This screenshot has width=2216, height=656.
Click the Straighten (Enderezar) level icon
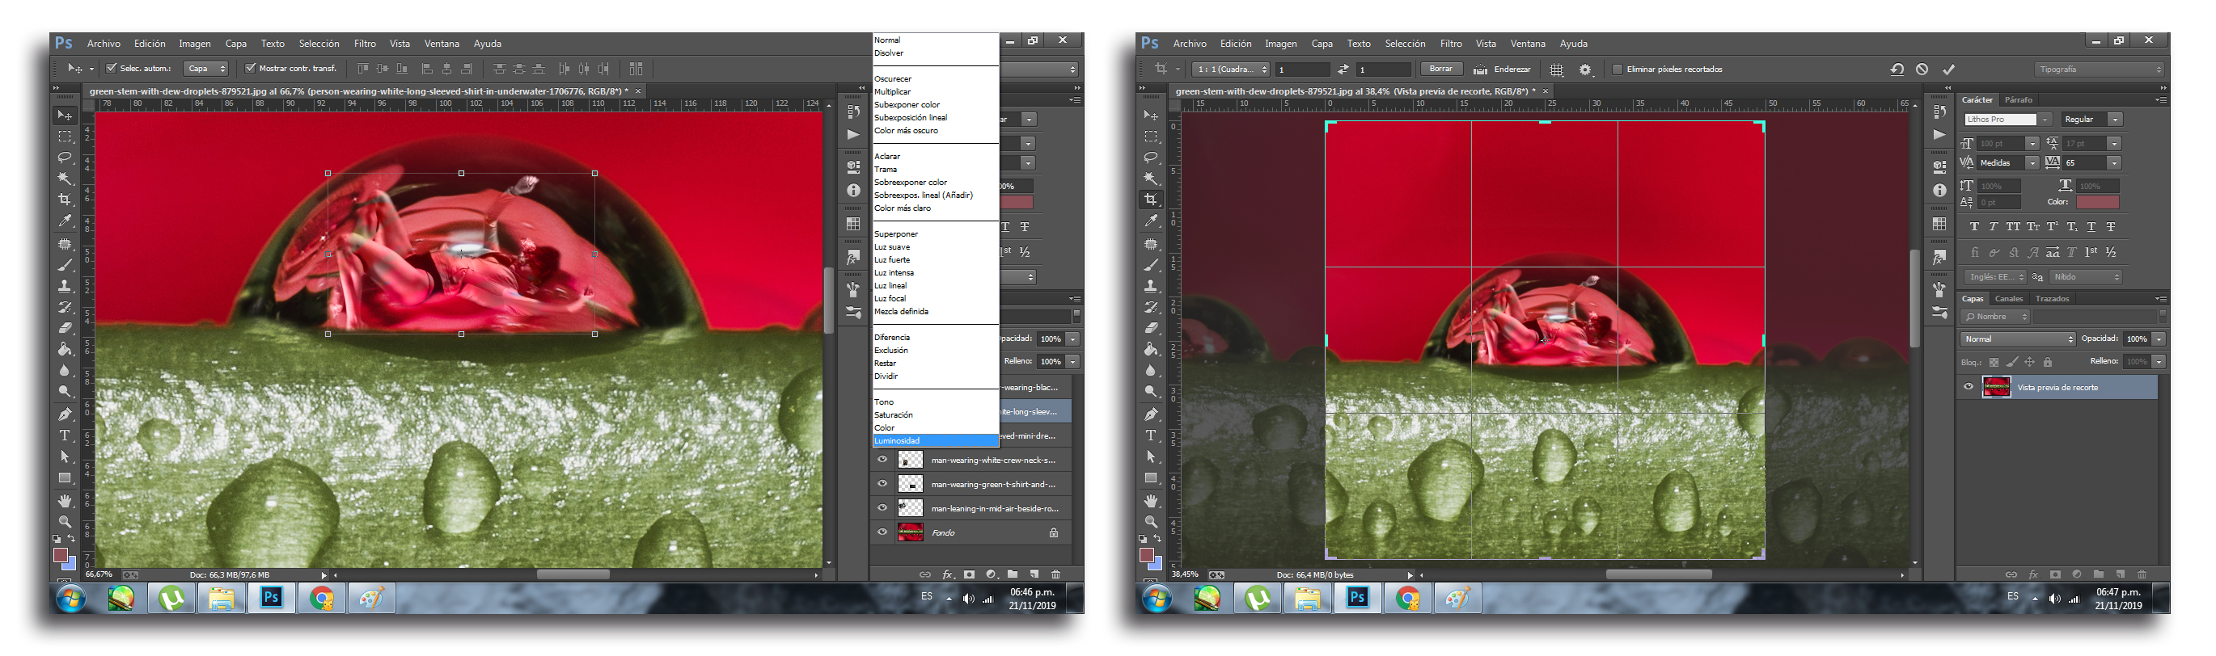[x=1481, y=69]
